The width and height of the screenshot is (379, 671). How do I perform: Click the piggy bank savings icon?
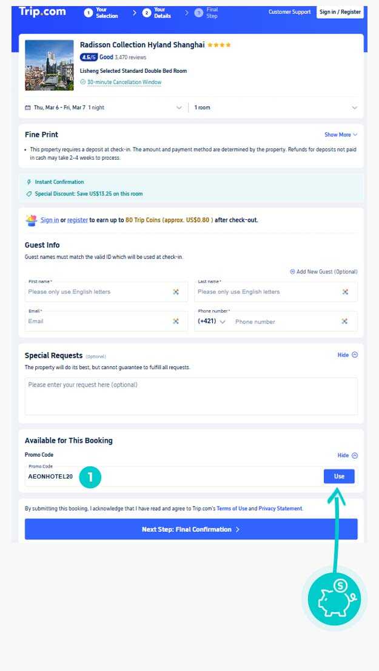pos(334,598)
